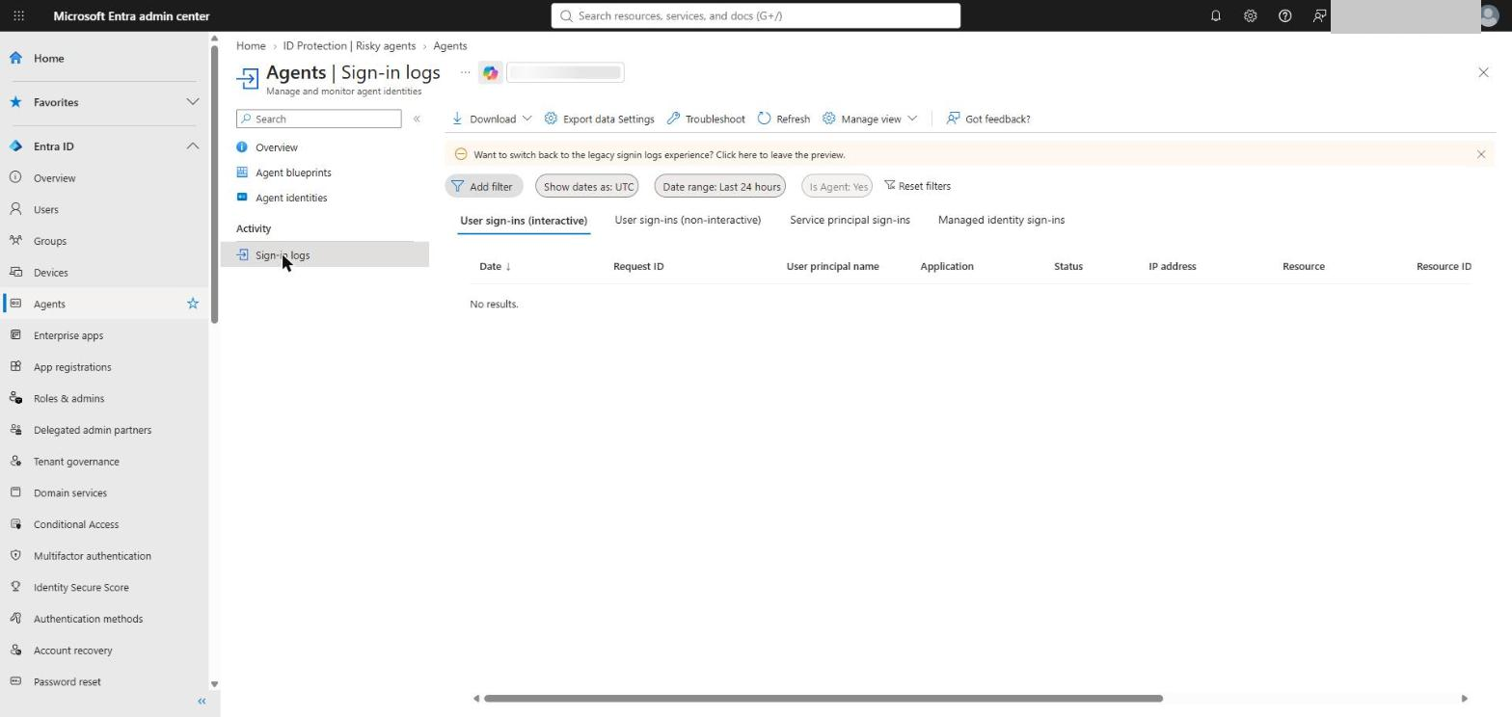Open Export data Settings
Screen dimensions: 1512x717
[599, 119]
